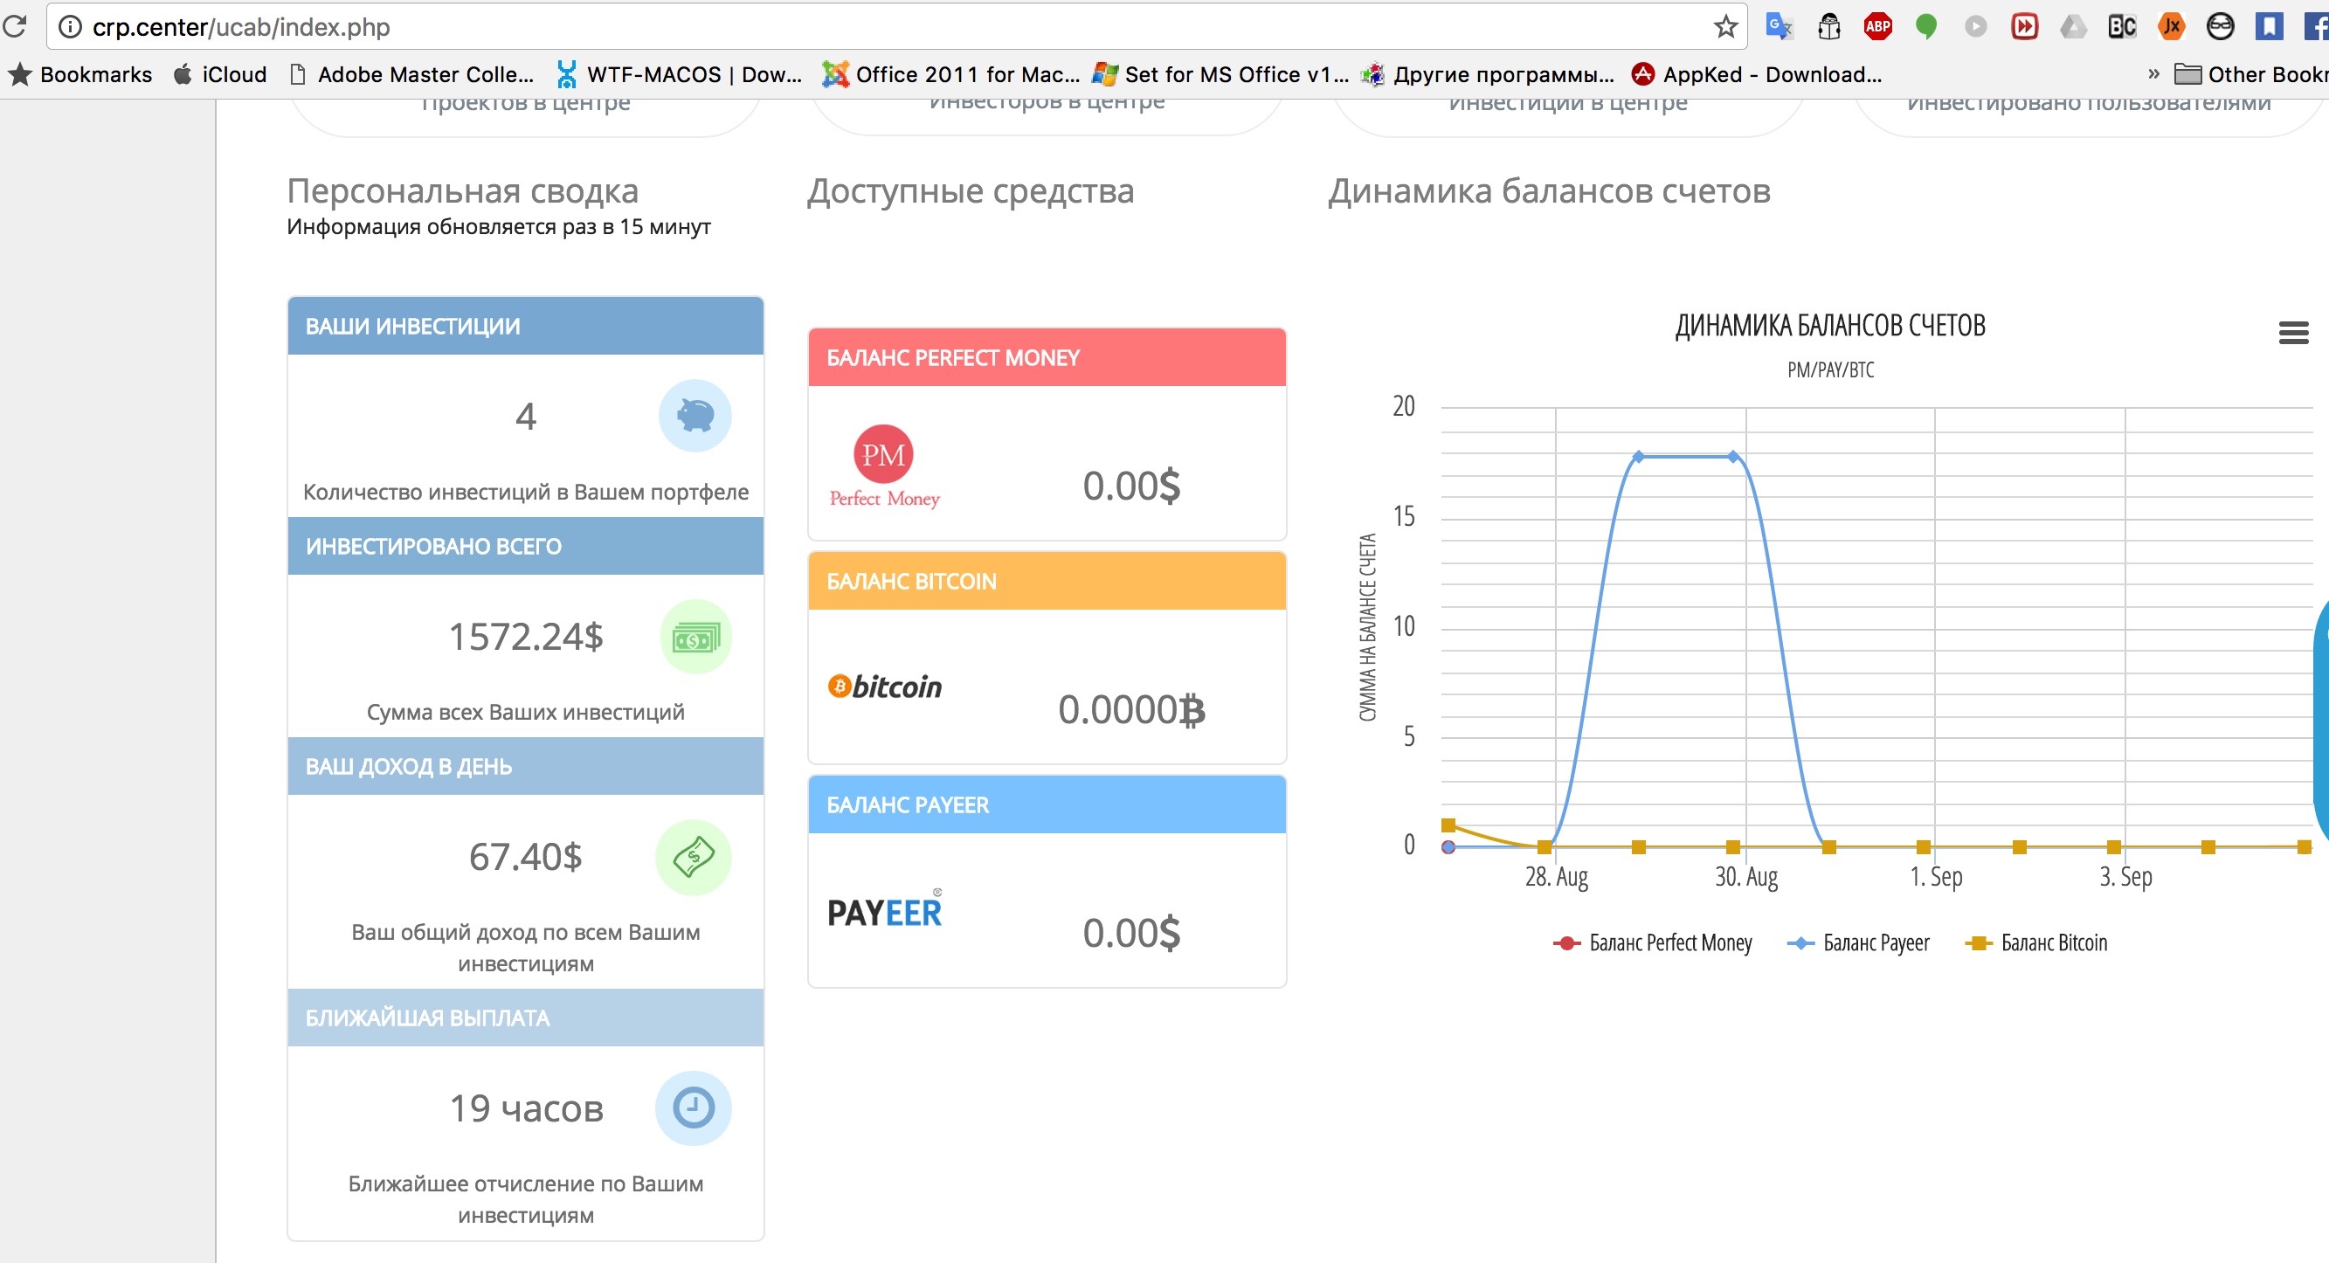Screen dimensions: 2329x1263
Task: Click the clock next payout icon
Action: [x=693, y=1108]
